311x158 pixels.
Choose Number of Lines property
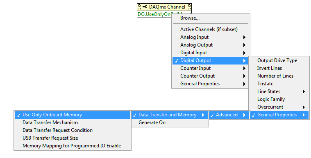point(279,76)
